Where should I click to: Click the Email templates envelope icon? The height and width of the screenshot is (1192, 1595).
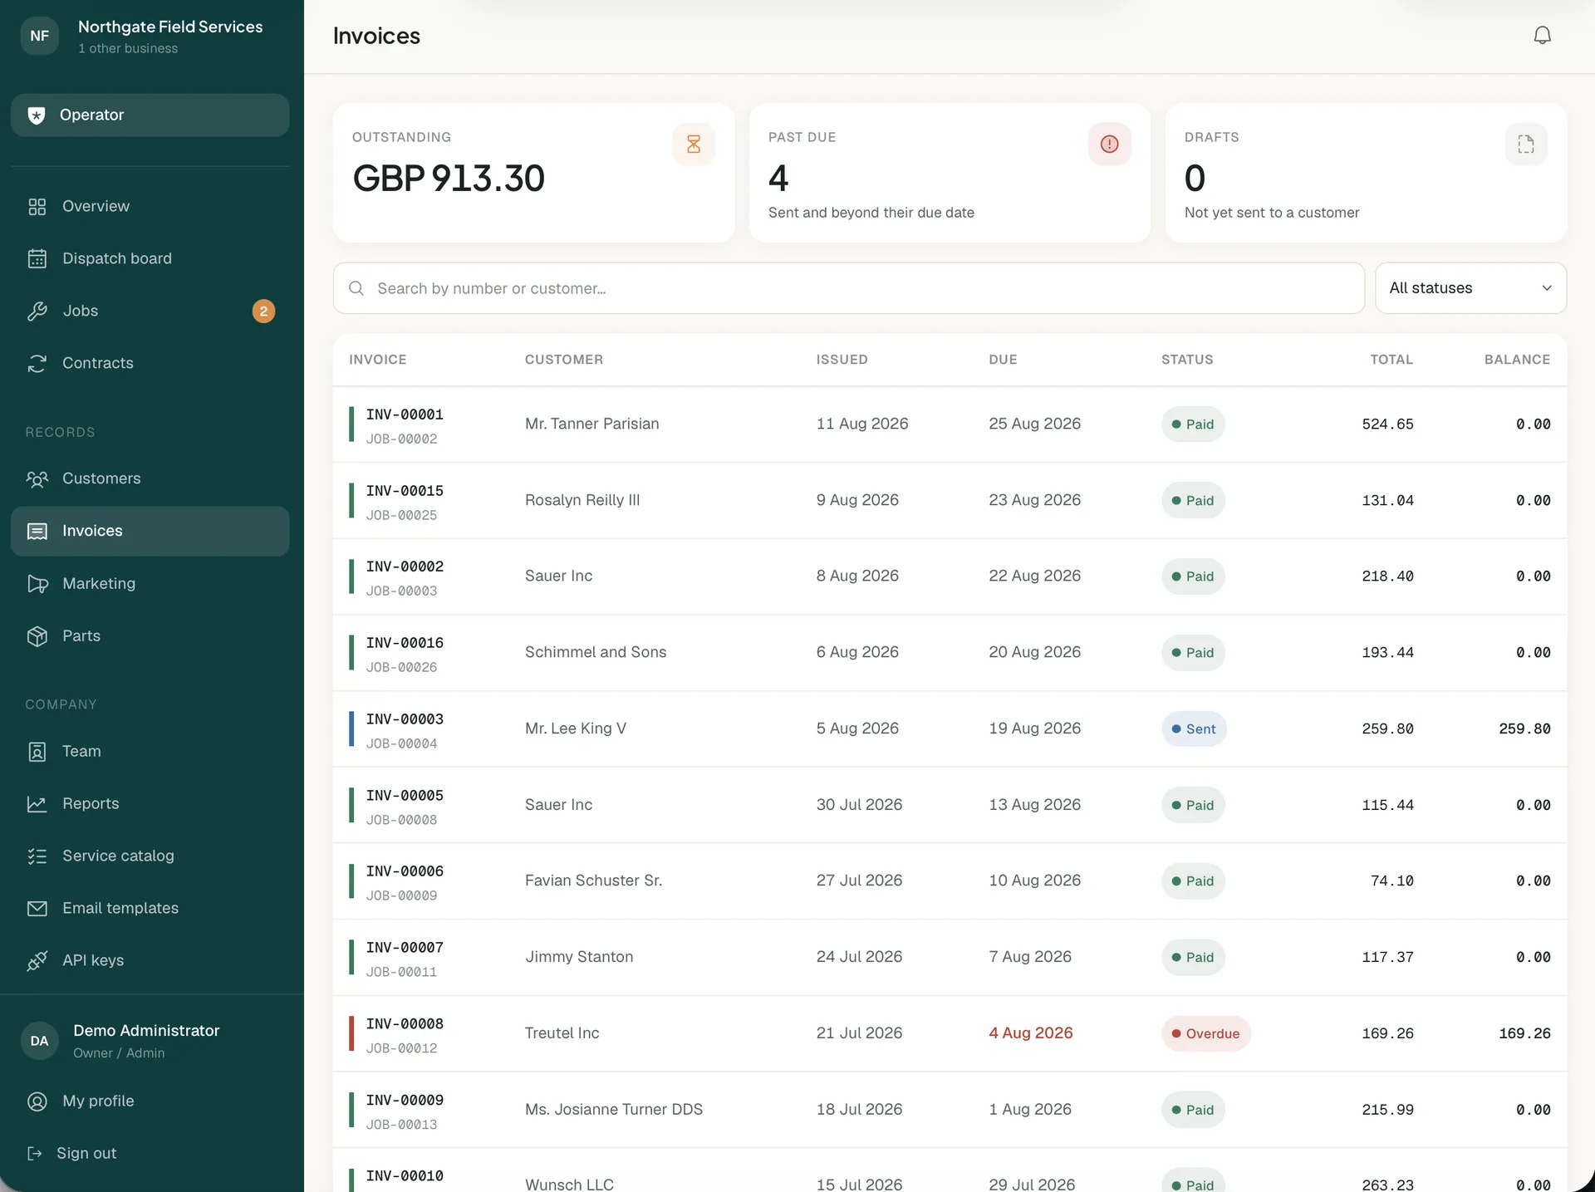click(37, 909)
